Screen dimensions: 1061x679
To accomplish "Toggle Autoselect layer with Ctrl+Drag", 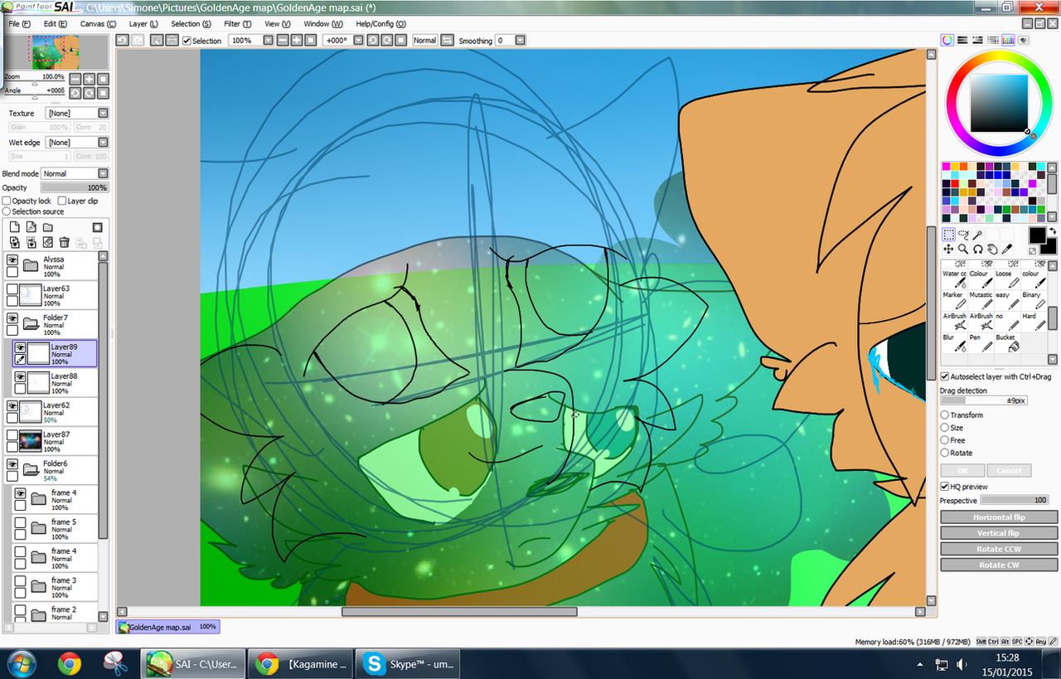I will (x=945, y=376).
